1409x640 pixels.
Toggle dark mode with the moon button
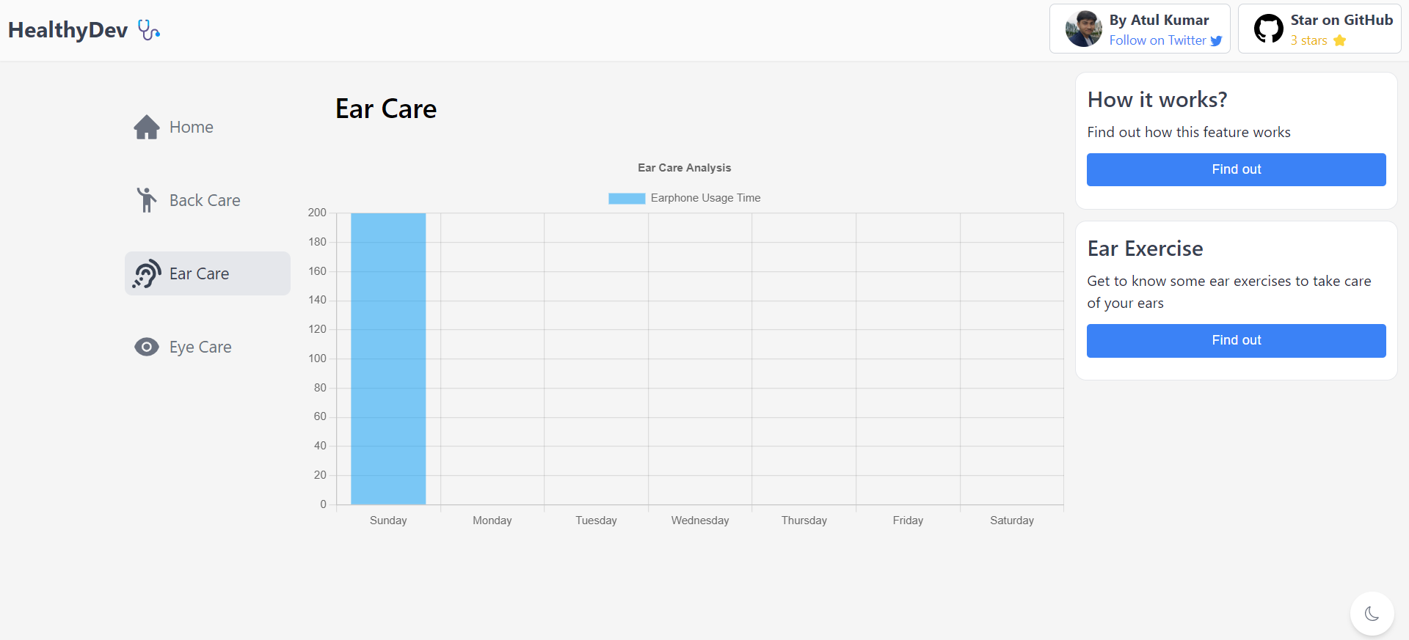click(x=1372, y=614)
